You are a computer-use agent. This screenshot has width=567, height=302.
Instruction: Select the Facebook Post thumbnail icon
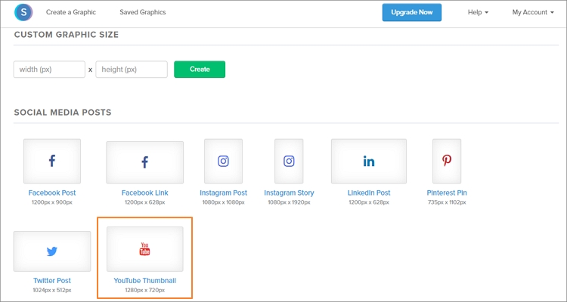(x=52, y=161)
